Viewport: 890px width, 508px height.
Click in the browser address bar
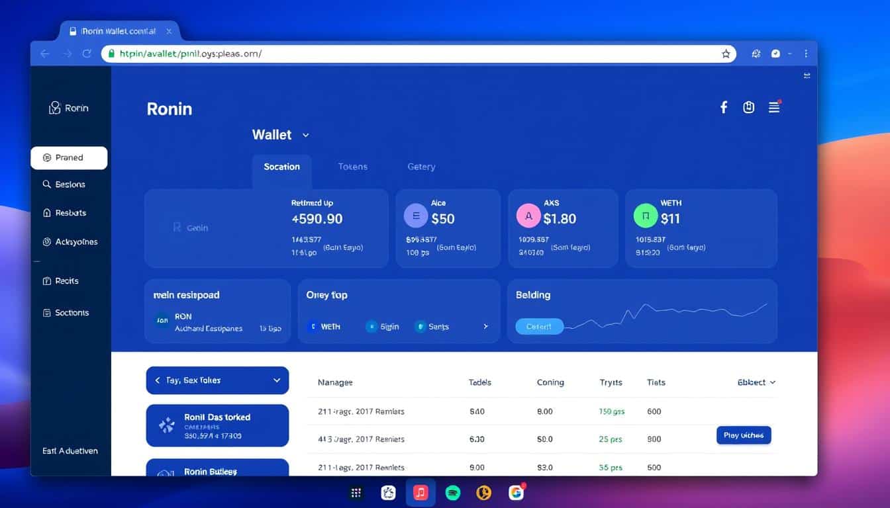(x=419, y=54)
